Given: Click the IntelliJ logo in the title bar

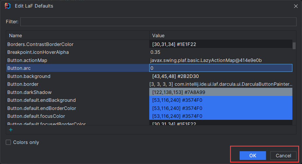Looking at the screenshot, I should tap(8, 6).
